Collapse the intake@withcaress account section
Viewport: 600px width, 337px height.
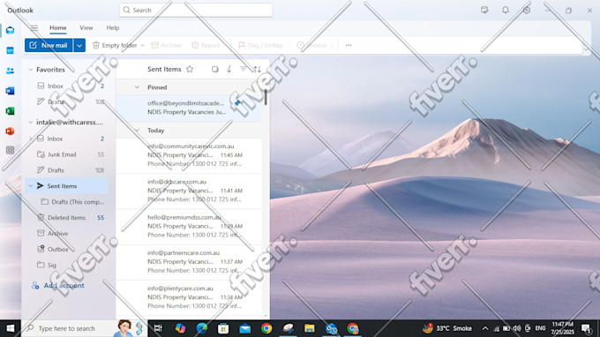pos(31,123)
